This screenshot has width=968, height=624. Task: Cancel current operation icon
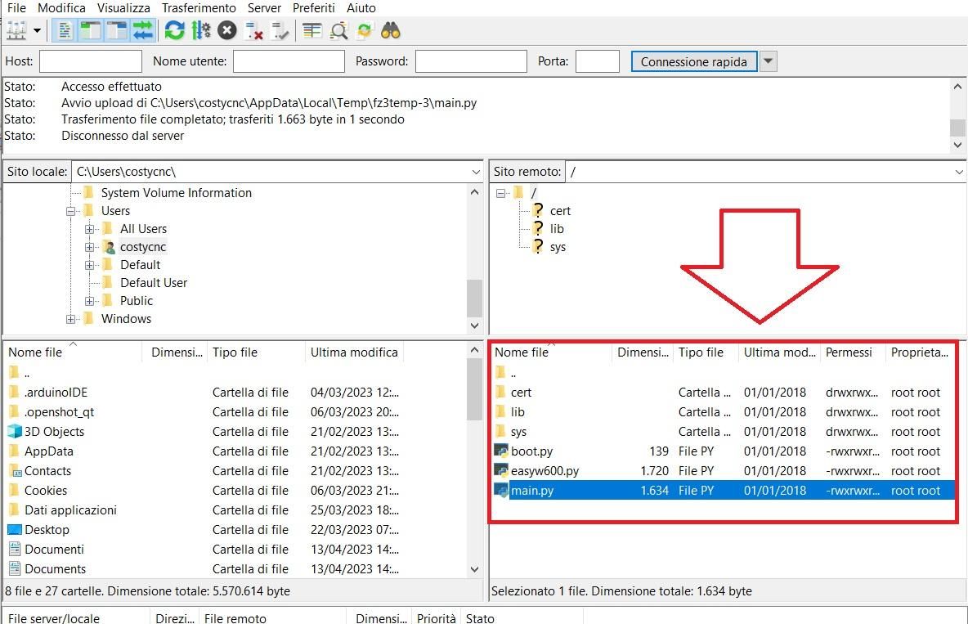[x=227, y=30]
